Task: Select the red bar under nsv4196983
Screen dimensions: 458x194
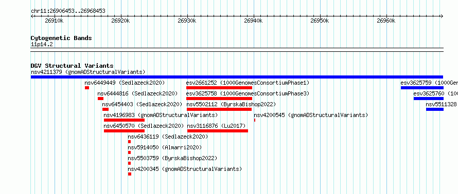Action: pyautogui.click(x=124, y=120)
